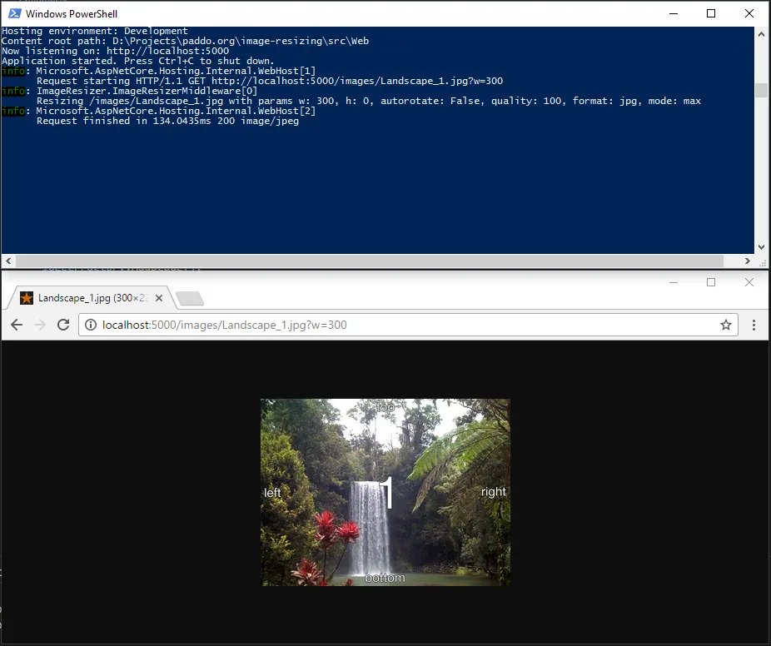Close the Landscape_1.jpg tab with its X
771x646 pixels.
click(159, 297)
